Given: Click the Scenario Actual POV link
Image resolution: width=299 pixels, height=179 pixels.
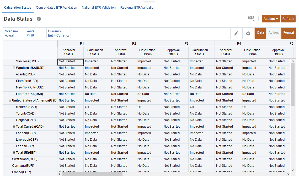Looking at the screenshot, I should (12, 33).
